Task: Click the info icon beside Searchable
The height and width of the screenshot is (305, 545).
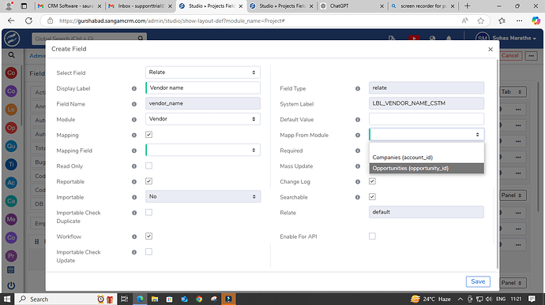Action: (358, 198)
